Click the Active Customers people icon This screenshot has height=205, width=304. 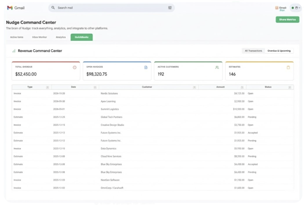(217, 67)
